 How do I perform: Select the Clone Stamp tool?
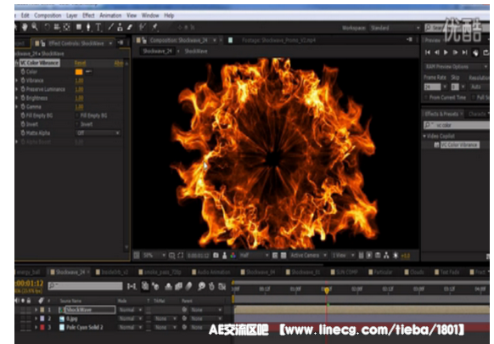coord(120,27)
